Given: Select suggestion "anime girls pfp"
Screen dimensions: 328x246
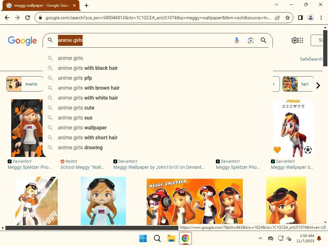Looking at the screenshot, I should 158,78.
